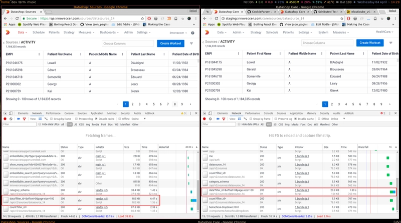Toggle Group by frame in right DevTools
This screenshot has width=401, height=223.
pos(251,119)
